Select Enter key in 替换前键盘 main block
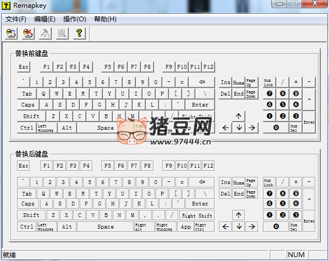This screenshot has height=261, width=329. [200, 105]
